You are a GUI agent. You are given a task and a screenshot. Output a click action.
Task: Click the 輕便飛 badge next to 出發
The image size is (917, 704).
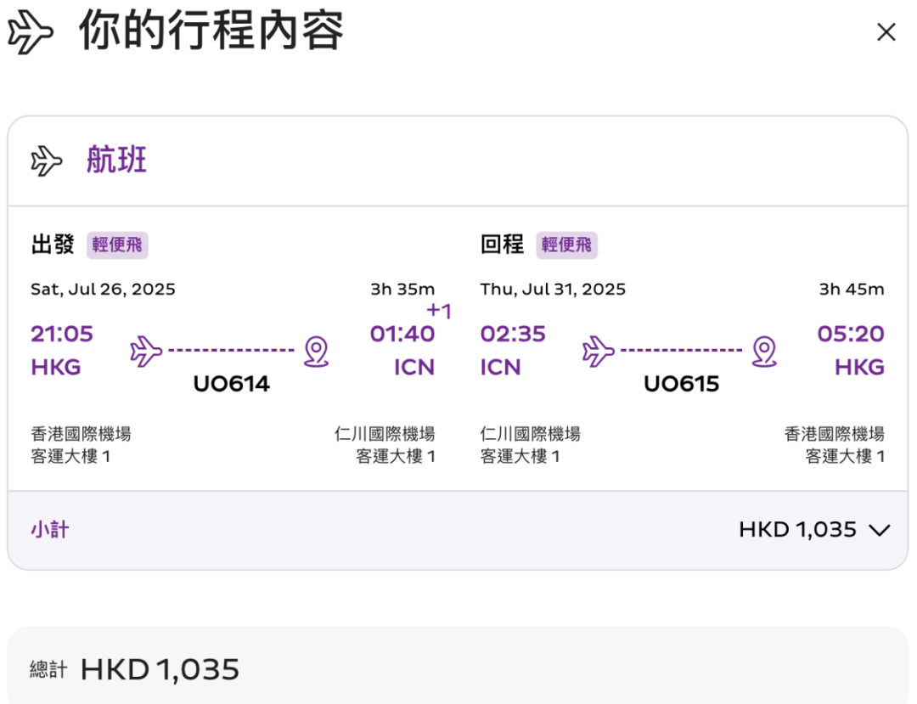[x=117, y=245]
